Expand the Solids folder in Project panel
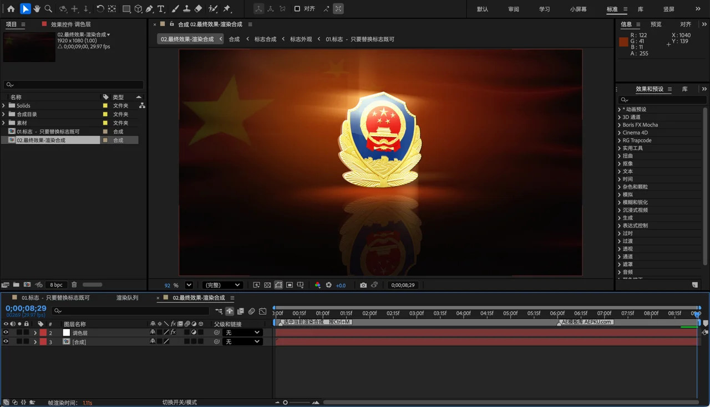The height and width of the screenshot is (407, 710). click(4, 105)
